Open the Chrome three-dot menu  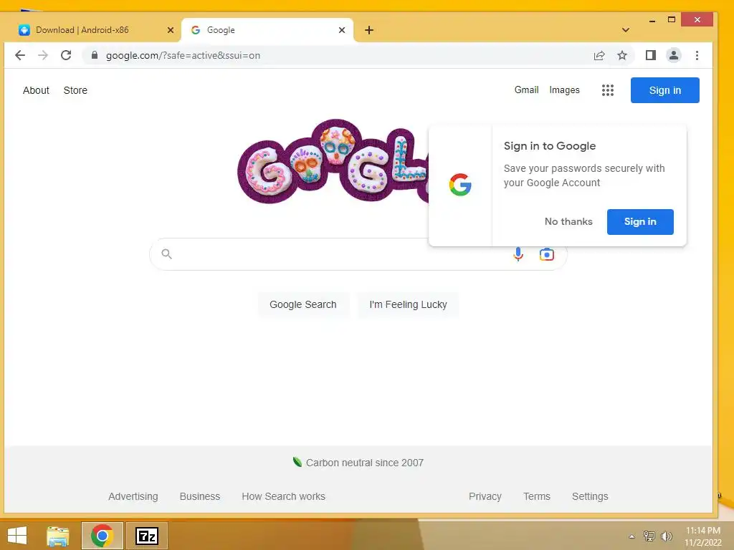(x=697, y=55)
